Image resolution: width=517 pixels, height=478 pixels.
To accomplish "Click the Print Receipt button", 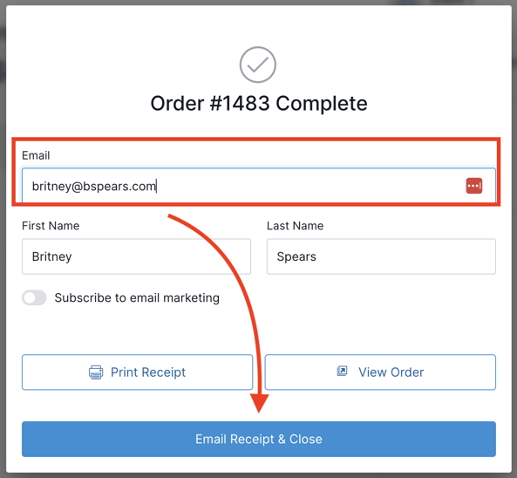I will point(137,372).
